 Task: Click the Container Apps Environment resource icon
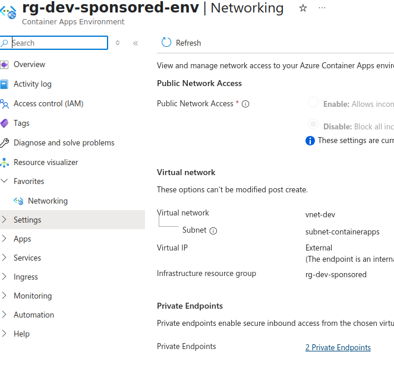coord(8,12)
